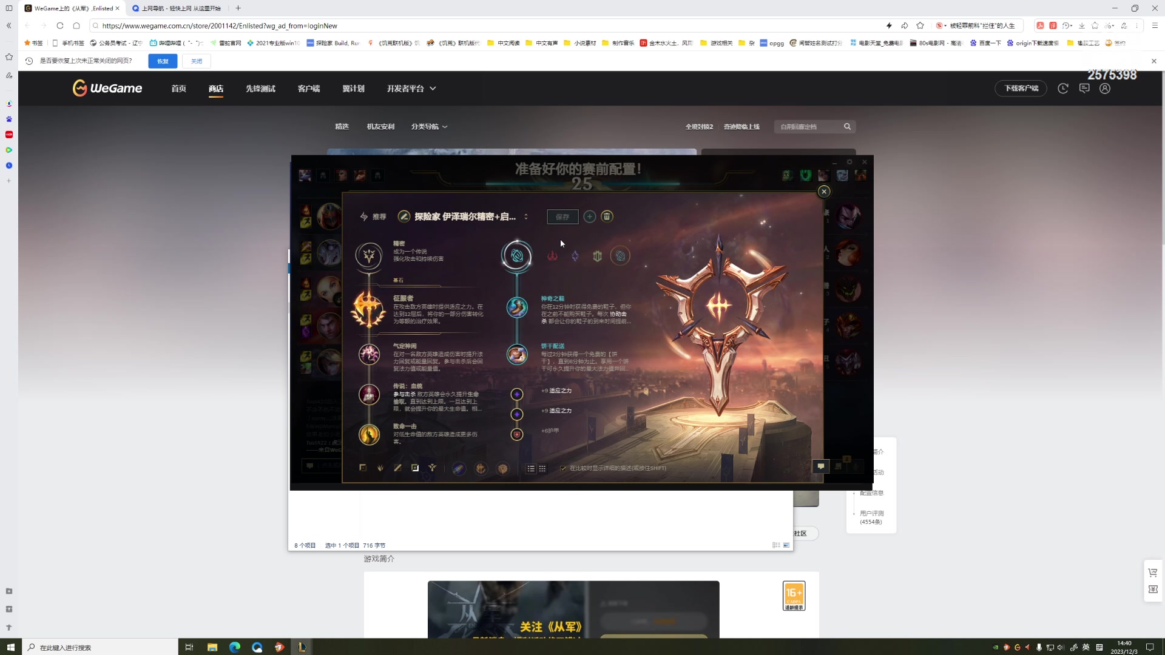The height and width of the screenshot is (655, 1165).
Task: Click the 推荐 recommended runes button
Action: (373, 217)
